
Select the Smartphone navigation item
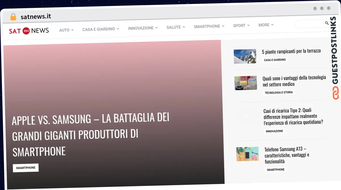point(209,26)
